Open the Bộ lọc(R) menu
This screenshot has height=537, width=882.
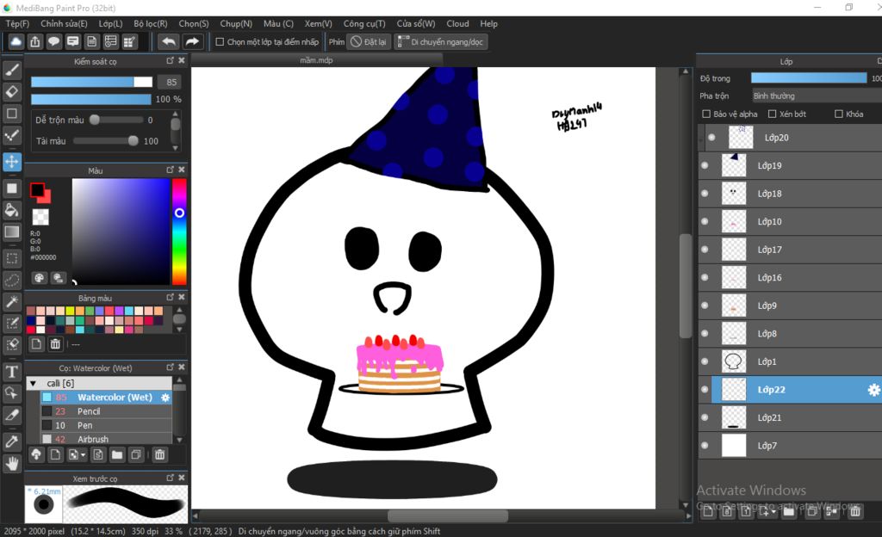click(x=150, y=23)
